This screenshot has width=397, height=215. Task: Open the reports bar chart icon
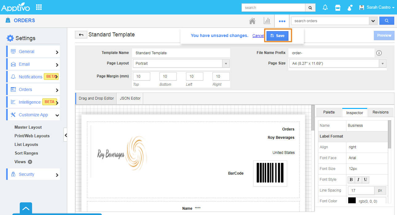(267, 21)
